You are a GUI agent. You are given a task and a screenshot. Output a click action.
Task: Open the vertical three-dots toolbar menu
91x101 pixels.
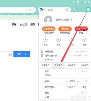(82, 10)
